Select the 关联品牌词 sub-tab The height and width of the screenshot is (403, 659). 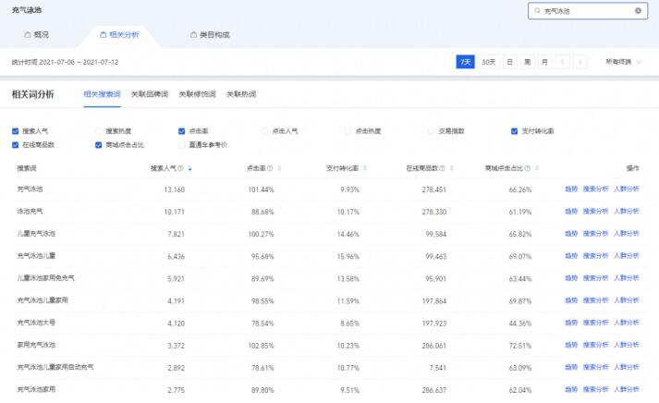150,94
